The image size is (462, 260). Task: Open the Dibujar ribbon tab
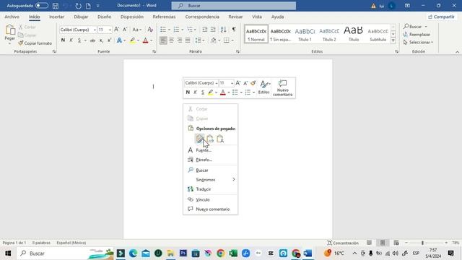(x=81, y=17)
